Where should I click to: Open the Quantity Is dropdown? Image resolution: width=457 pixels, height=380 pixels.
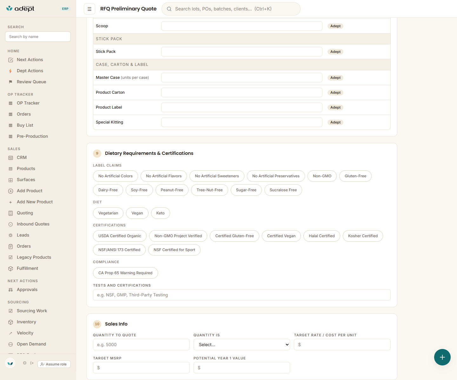(242, 345)
